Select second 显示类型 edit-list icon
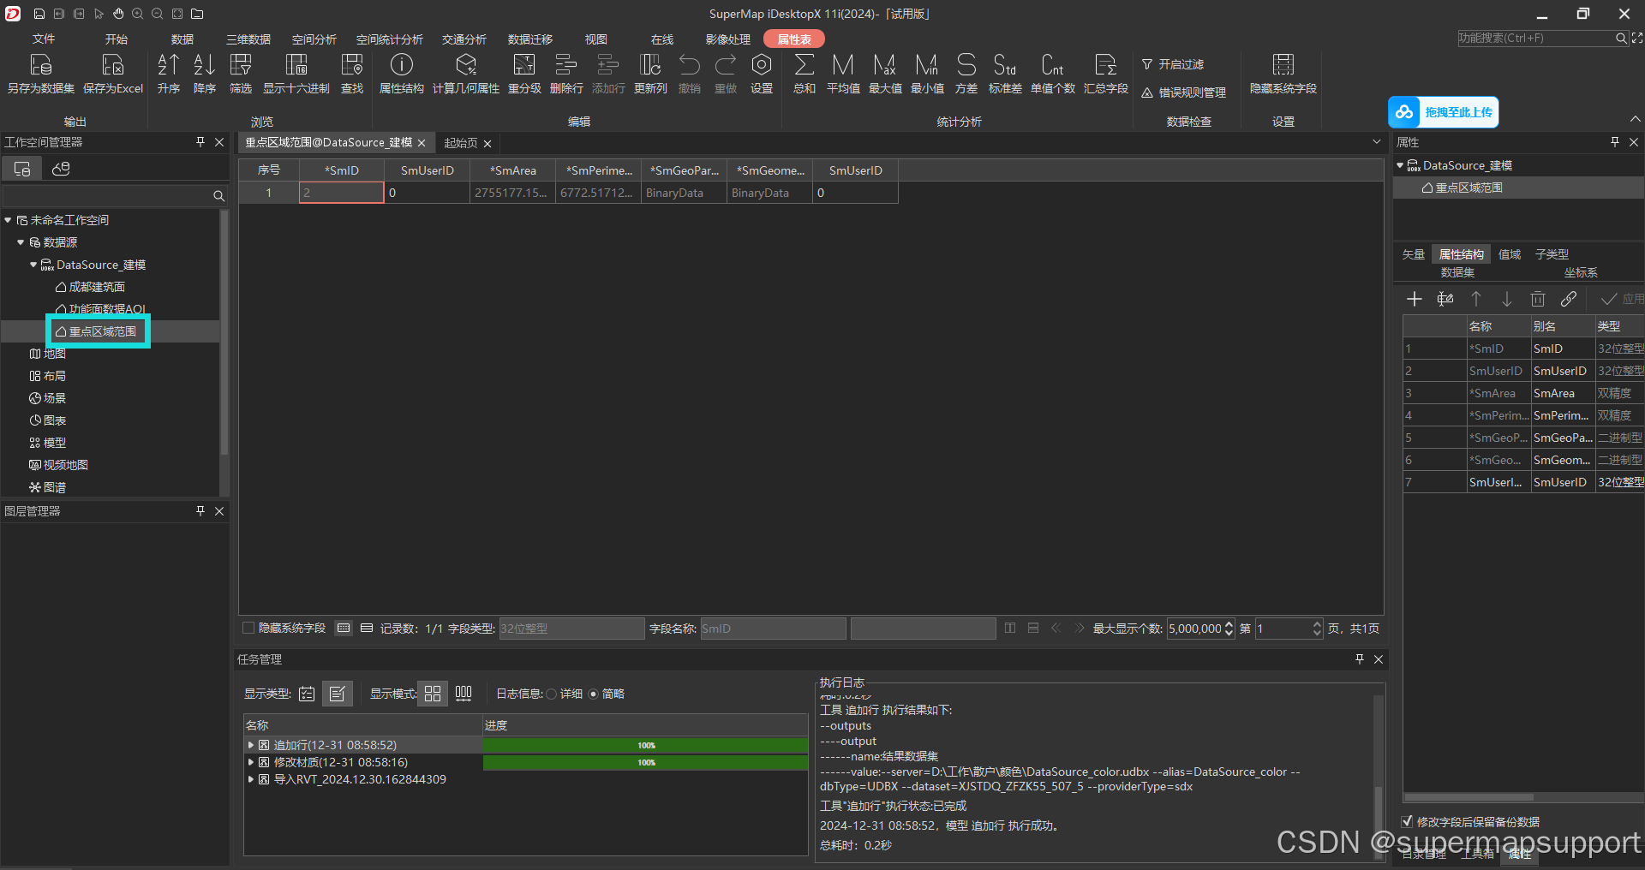The height and width of the screenshot is (870, 1645). click(338, 694)
